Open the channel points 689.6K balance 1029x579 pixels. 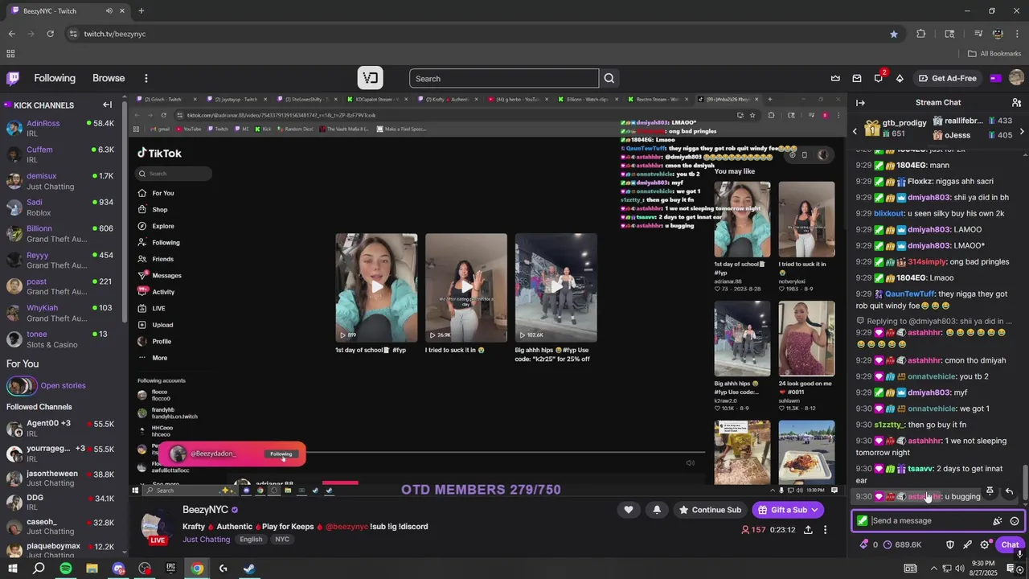[902, 544]
